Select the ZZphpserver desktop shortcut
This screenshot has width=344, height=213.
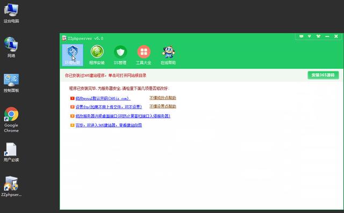point(11,187)
